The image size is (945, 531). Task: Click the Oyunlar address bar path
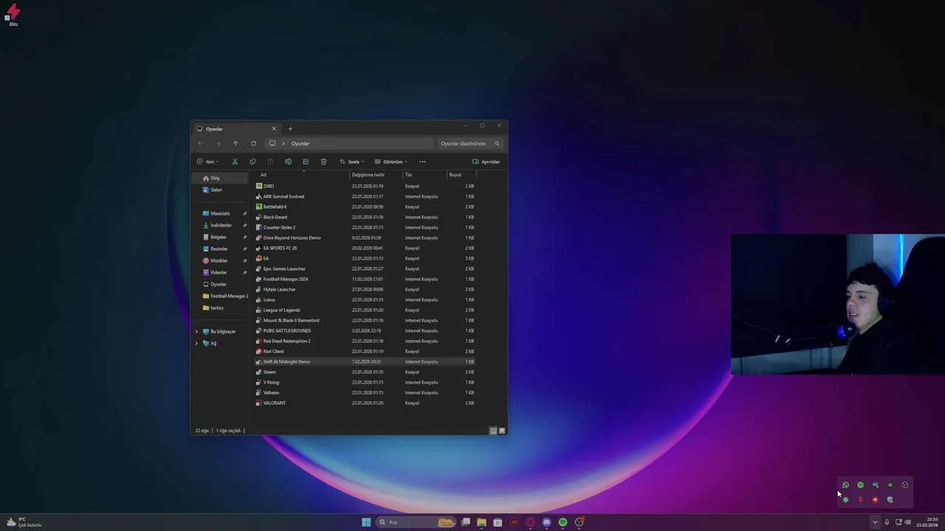[x=300, y=143]
